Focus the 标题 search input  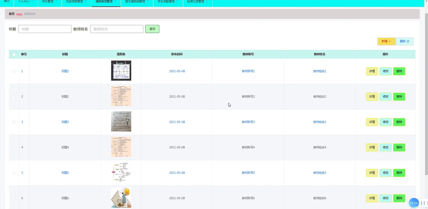pyautogui.click(x=45, y=29)
